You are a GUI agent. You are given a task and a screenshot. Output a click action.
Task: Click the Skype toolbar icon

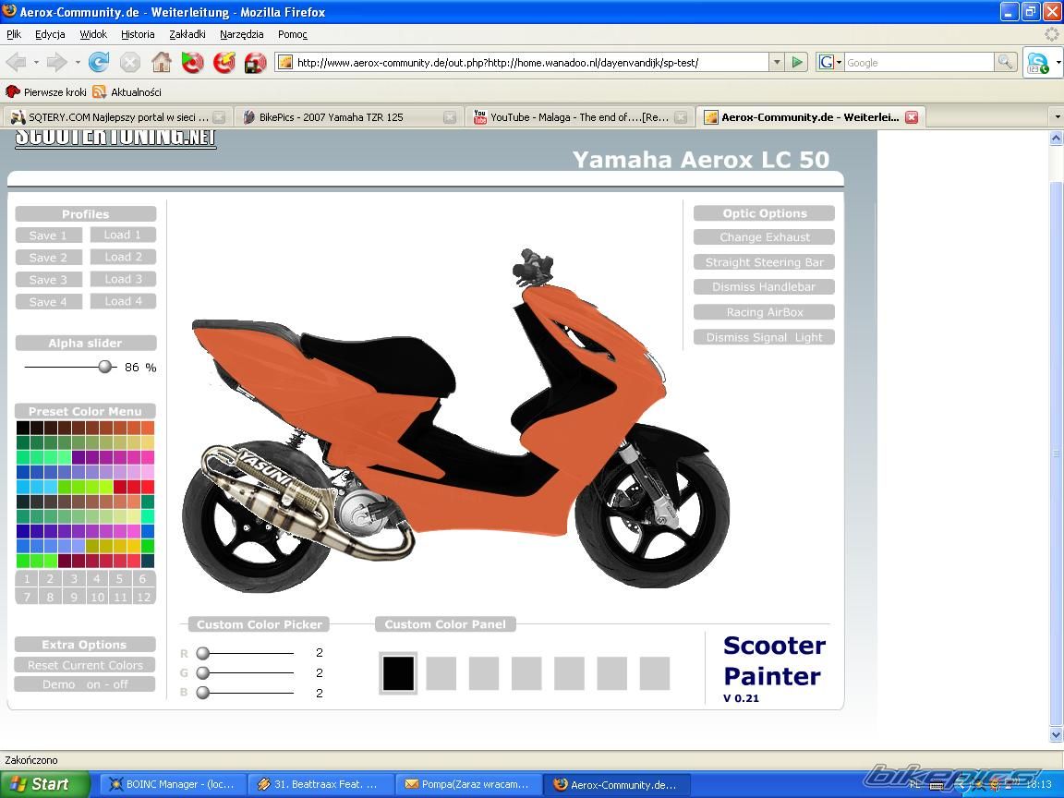[x=1038, y=63]
